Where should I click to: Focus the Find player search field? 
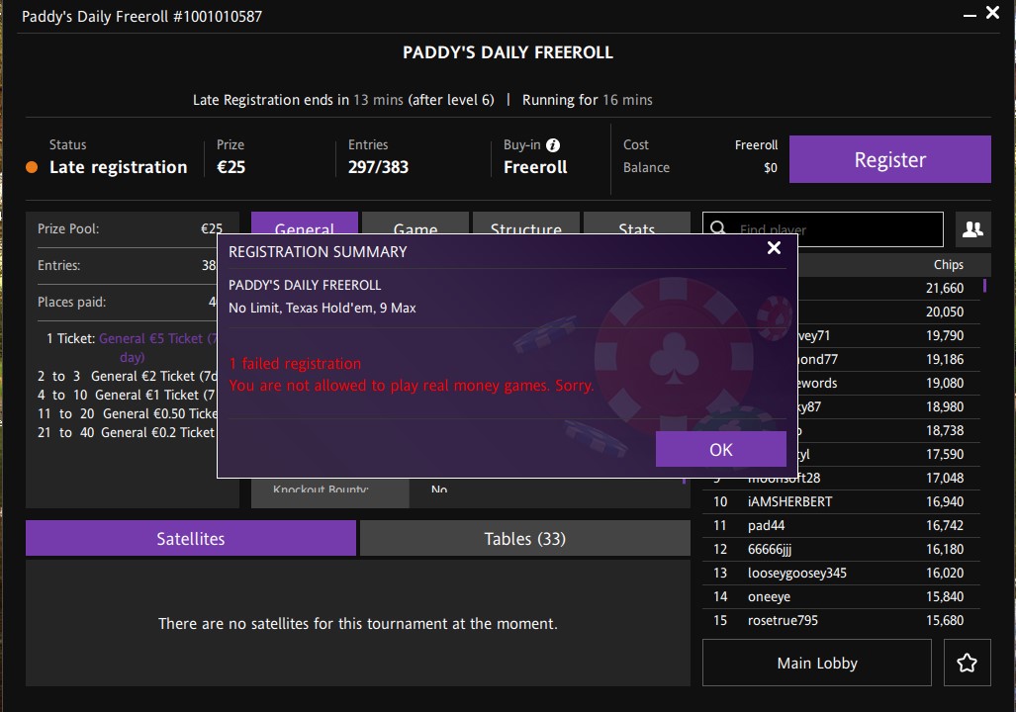click(822, 228)
